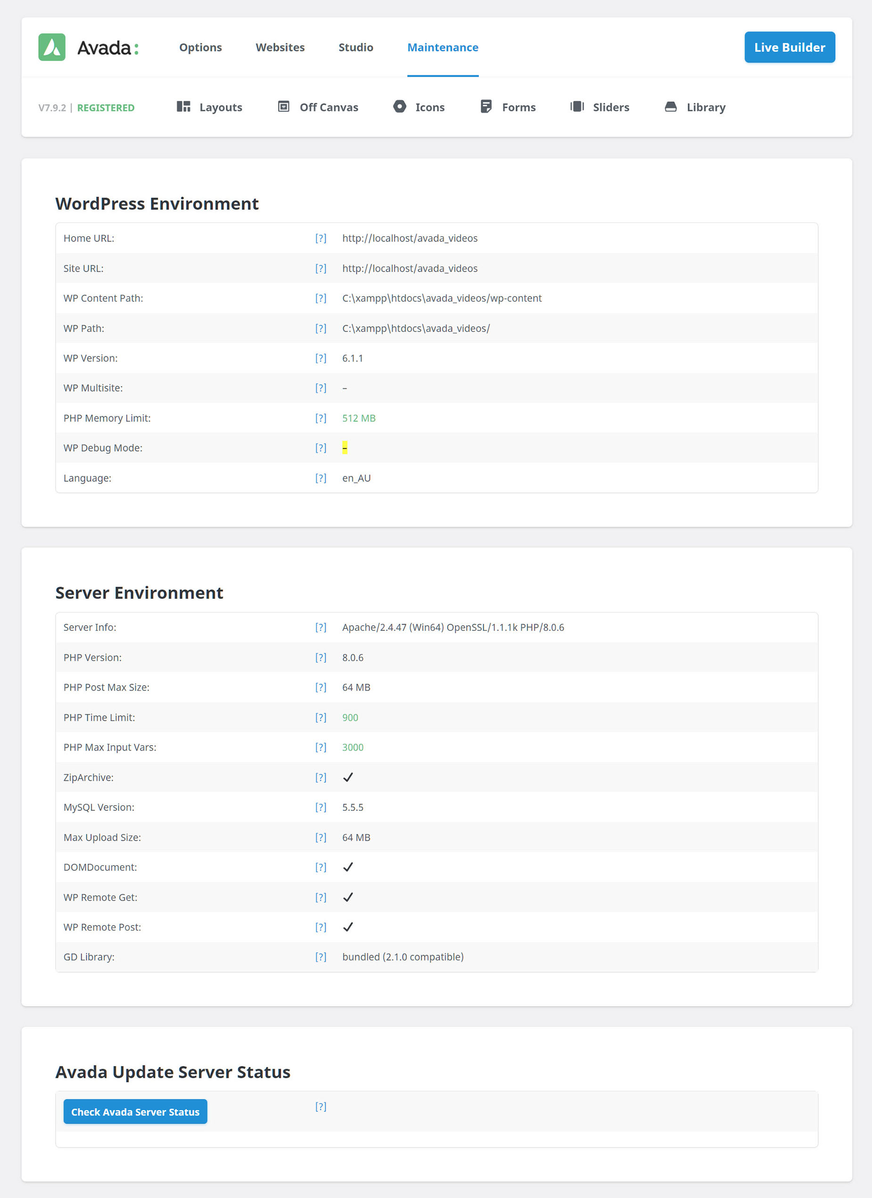This screenshot has width=872, height=1198.
Task: Click the WP Remote Get checkmark
Action: (347, 897)
